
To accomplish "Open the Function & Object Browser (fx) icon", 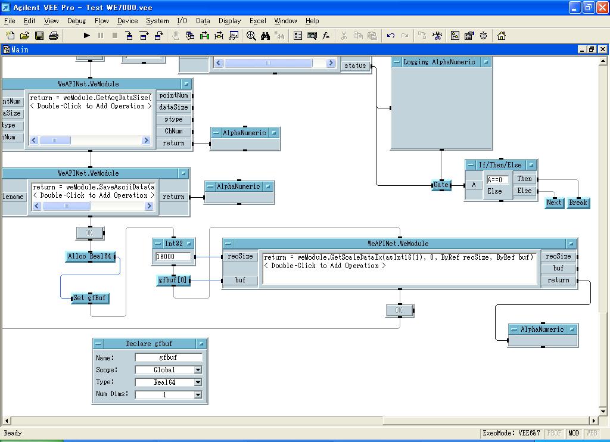I will [326, 36].
